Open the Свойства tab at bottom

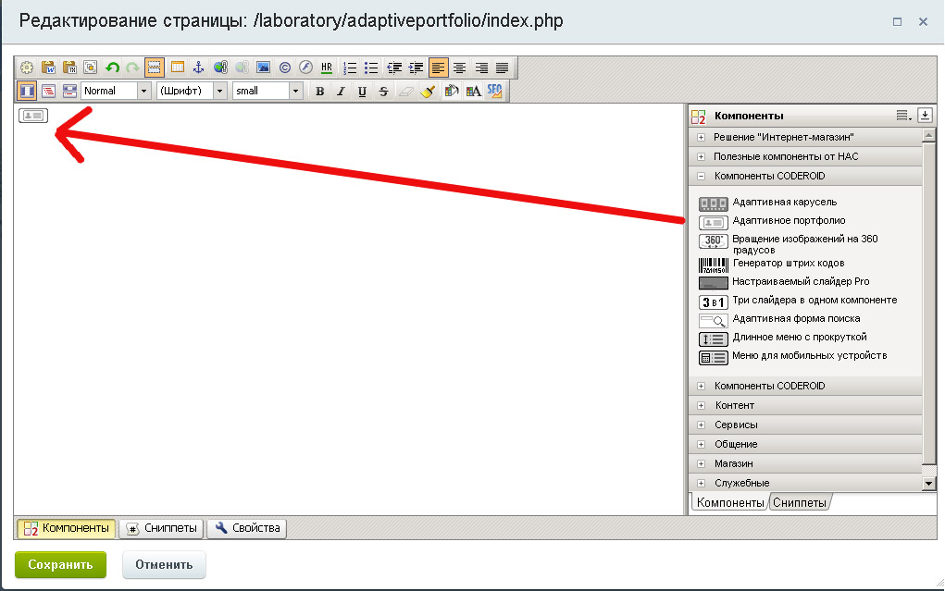(247, 528)
